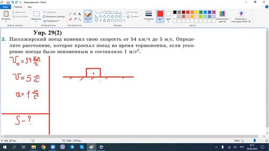This screenshot has height=151, width=269.
Task: Pick the yellow color swatch
Action: click(196, 12)
